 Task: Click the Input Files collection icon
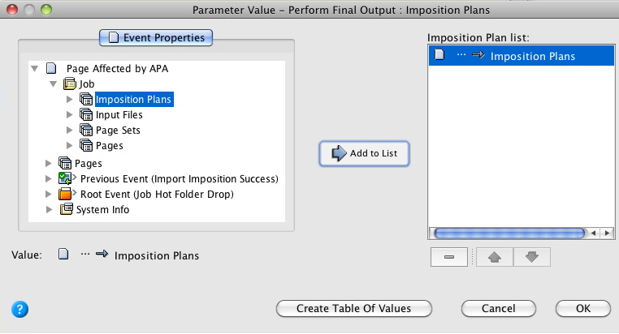tap(86, 114)
